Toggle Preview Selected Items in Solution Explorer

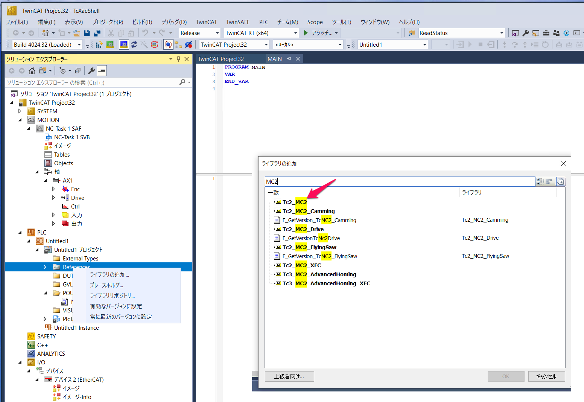click(102, 71)
